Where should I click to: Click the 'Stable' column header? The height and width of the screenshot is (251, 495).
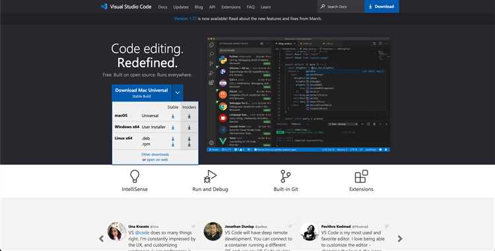click(x=173, y=107)
